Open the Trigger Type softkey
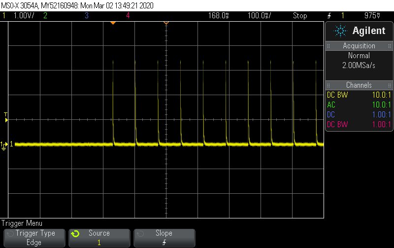 tap(34, 238)
